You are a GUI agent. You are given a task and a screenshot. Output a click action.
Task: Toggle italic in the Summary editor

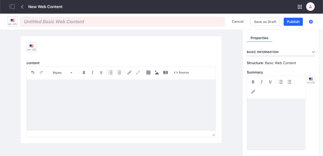pyautogui.click(x=262, y=82)
